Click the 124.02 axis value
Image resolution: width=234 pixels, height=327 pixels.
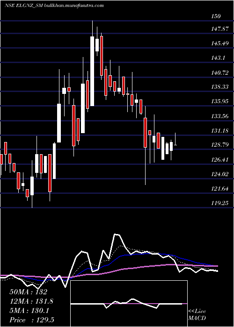click(x=220, y=174)
